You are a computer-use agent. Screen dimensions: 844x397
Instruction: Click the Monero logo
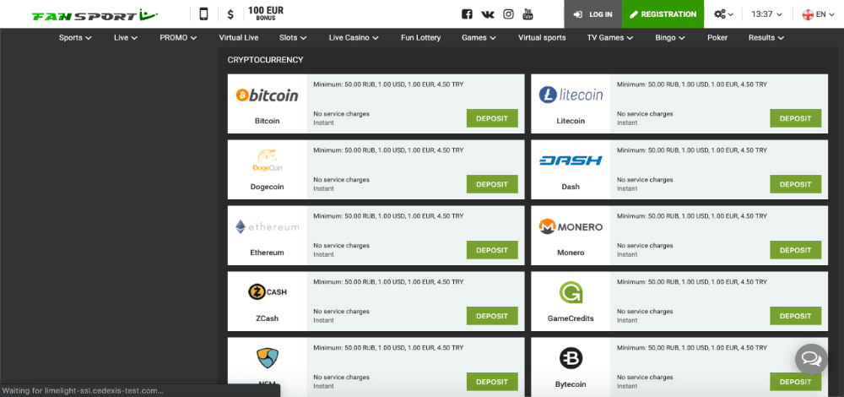571,226
